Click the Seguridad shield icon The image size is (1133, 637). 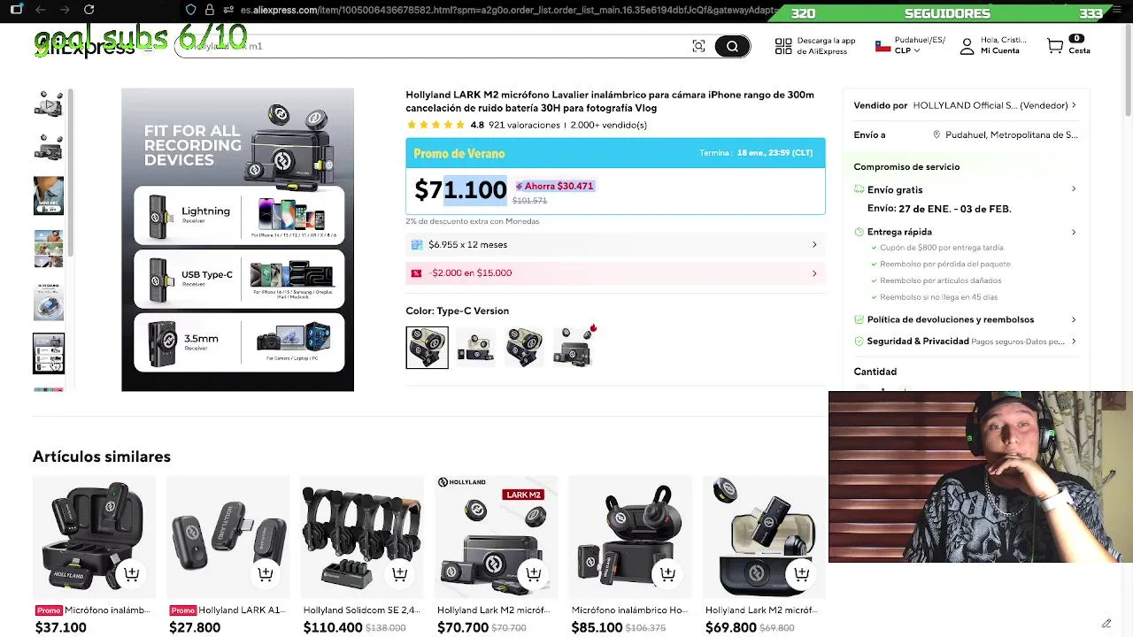(859, 342)
